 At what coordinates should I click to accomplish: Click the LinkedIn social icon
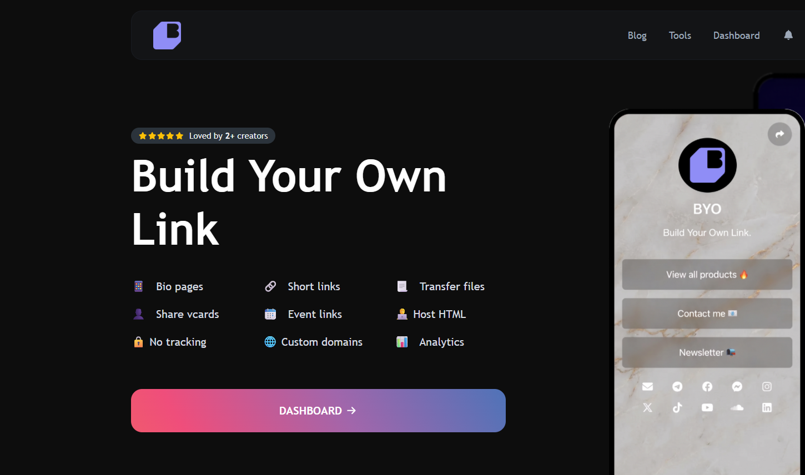pos(767,407)
